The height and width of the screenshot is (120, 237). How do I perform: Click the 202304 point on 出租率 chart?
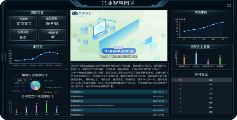click(49, 52)
